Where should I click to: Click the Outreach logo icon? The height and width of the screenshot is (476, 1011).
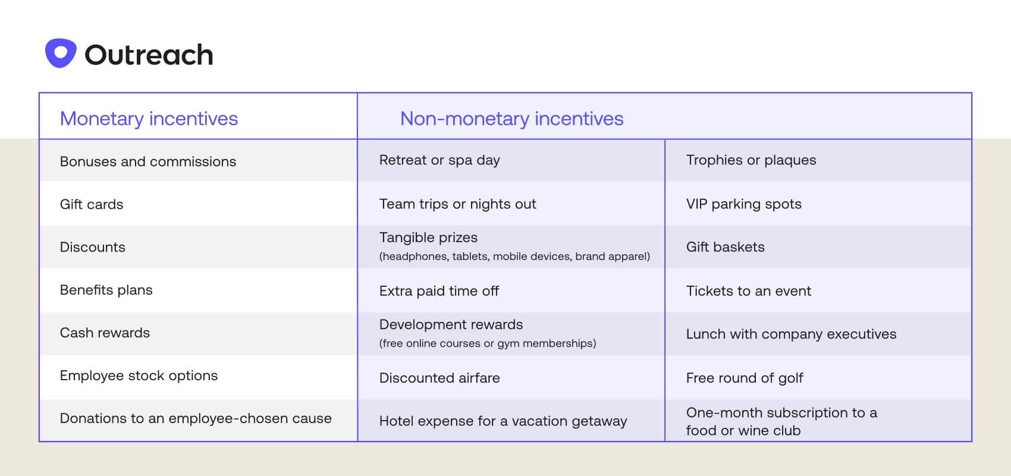click(61, 54)
